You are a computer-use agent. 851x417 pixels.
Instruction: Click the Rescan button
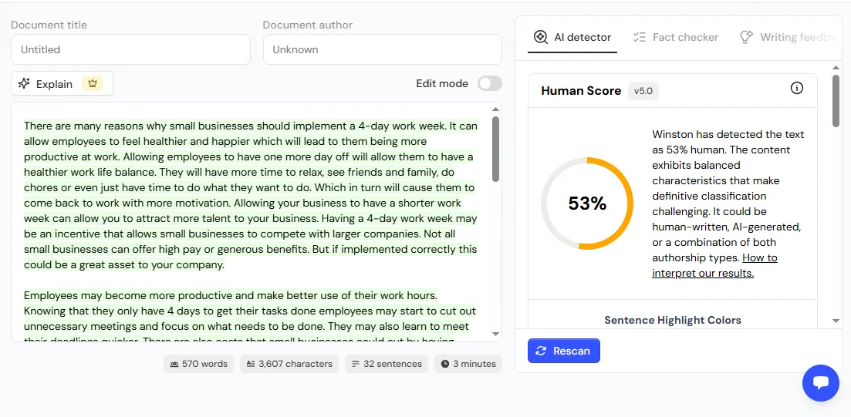tap(564, 351)
